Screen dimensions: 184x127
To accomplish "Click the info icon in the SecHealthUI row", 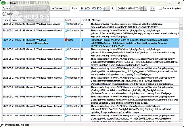I will (66, 30).
